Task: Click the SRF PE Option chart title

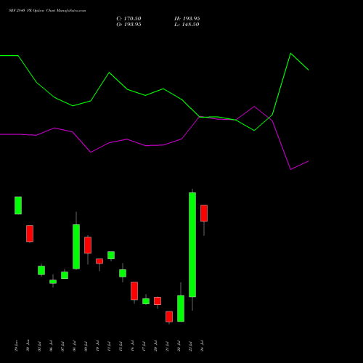Action: 47,11
